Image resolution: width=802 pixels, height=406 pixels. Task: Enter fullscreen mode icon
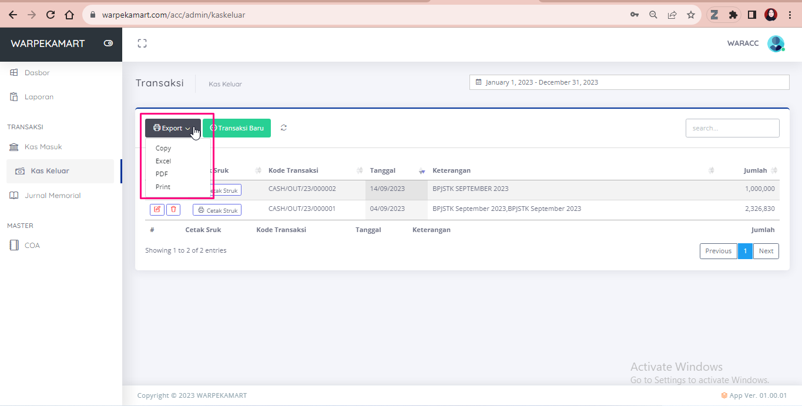142,43
